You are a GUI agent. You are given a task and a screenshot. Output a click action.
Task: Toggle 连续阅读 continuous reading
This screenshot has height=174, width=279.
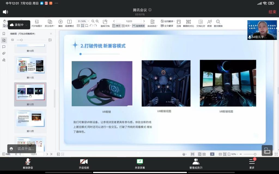point(138,26)
